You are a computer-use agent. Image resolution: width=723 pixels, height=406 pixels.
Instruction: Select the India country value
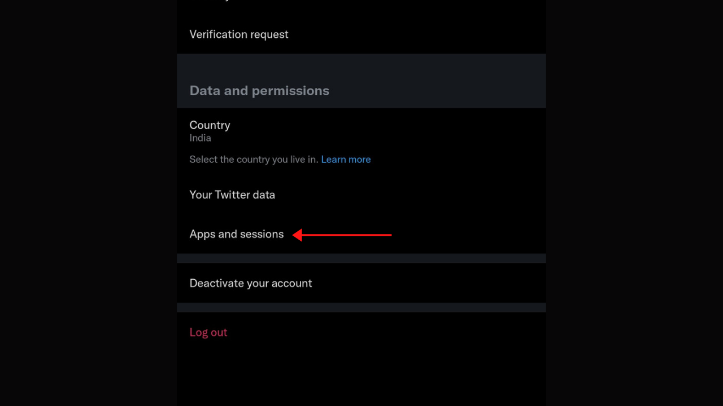pos(200,138)
